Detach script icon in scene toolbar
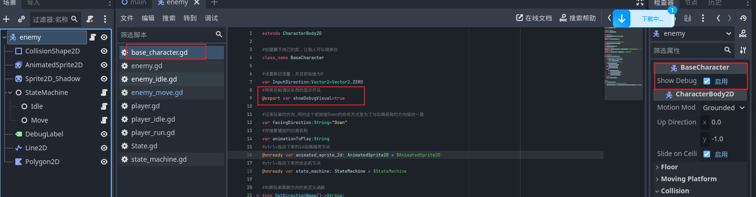Image resolution: width=756 pixels, height=197 pixels. (90, 19)
